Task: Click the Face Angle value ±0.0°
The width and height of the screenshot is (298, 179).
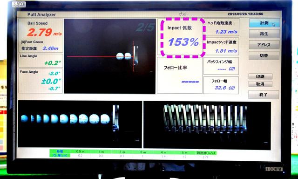Action: pos(51,82)
